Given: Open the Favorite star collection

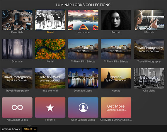Looking at the screenshot, I should [50, 107].
